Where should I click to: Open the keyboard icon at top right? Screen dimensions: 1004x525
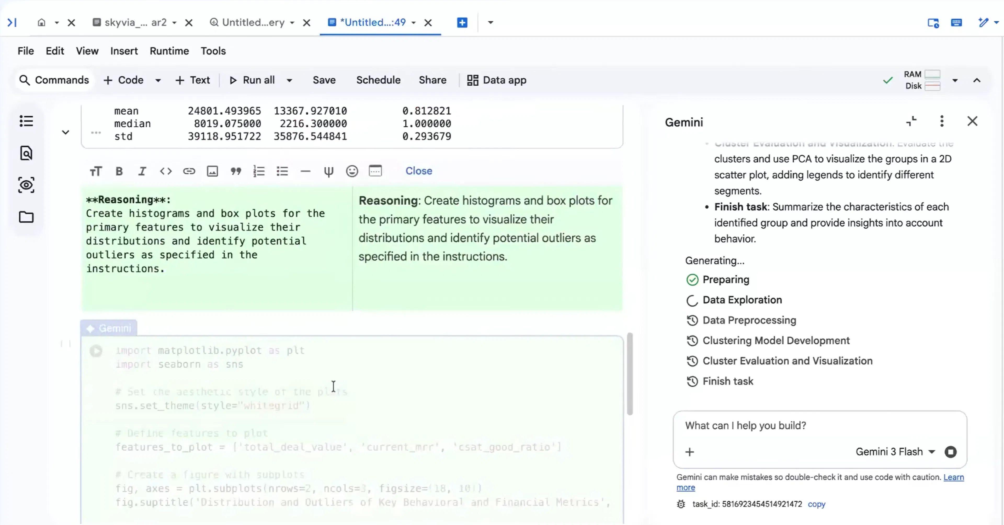coord(956,23)
